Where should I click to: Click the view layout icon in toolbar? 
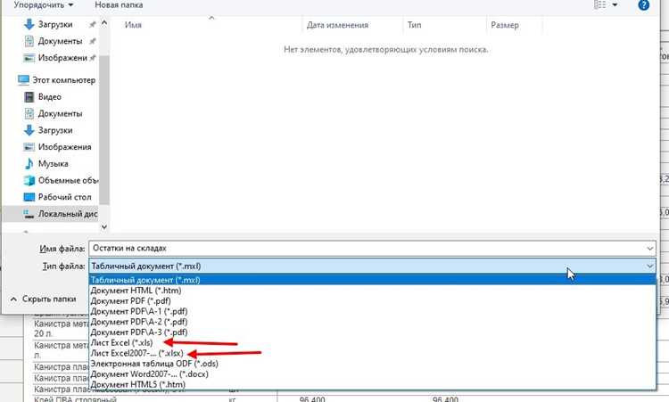pyautogui.click(x=600, y=4)
